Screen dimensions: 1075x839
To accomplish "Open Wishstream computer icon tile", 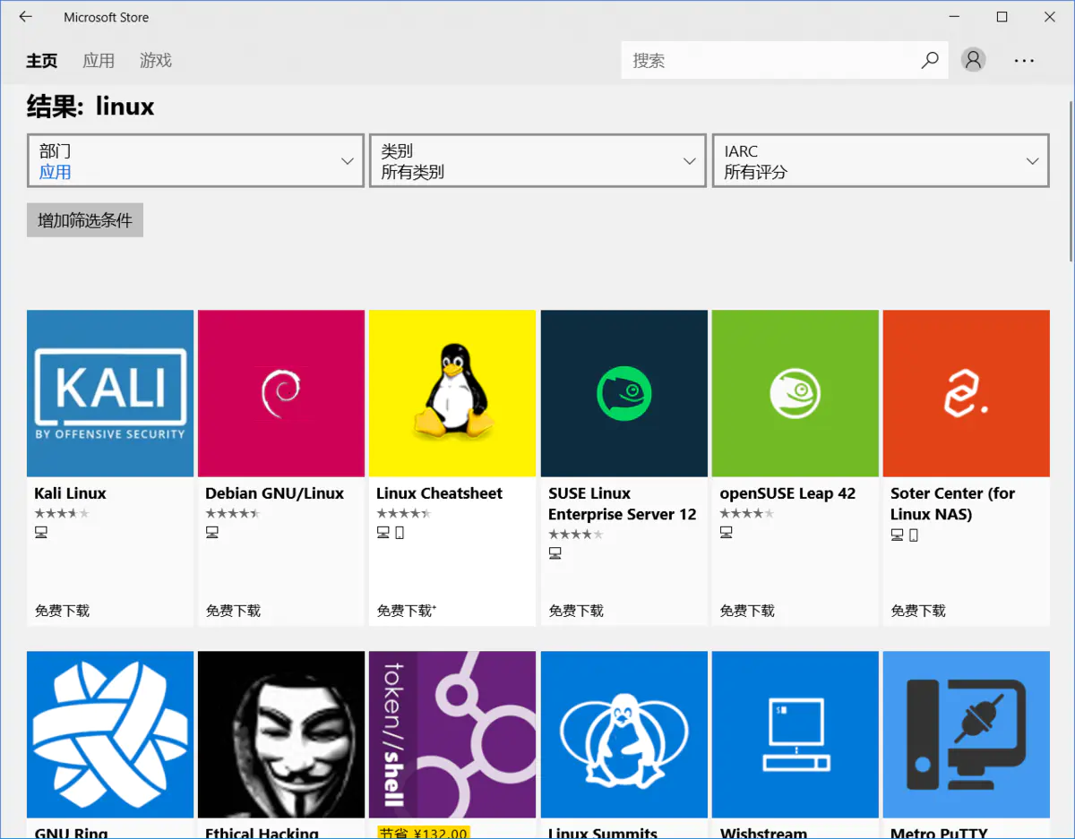I will point(795,734).
